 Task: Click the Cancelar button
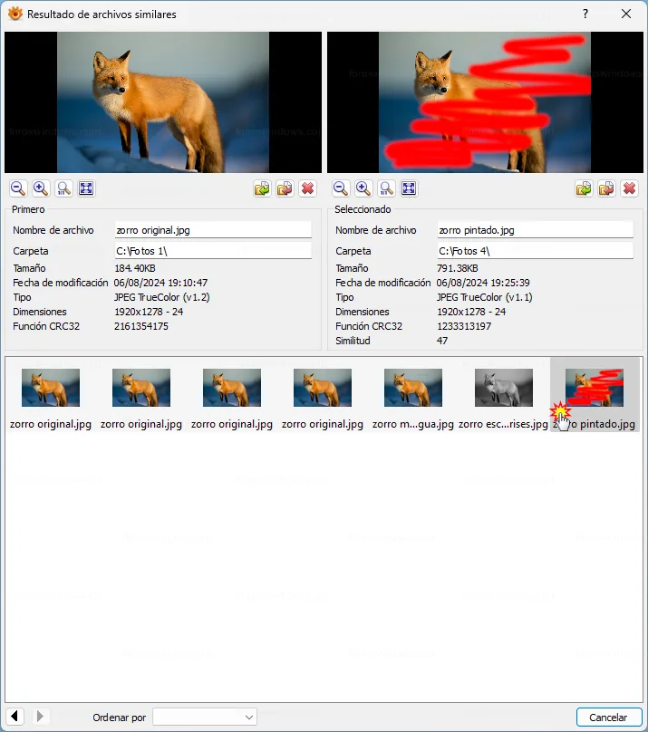coord(609,718)
